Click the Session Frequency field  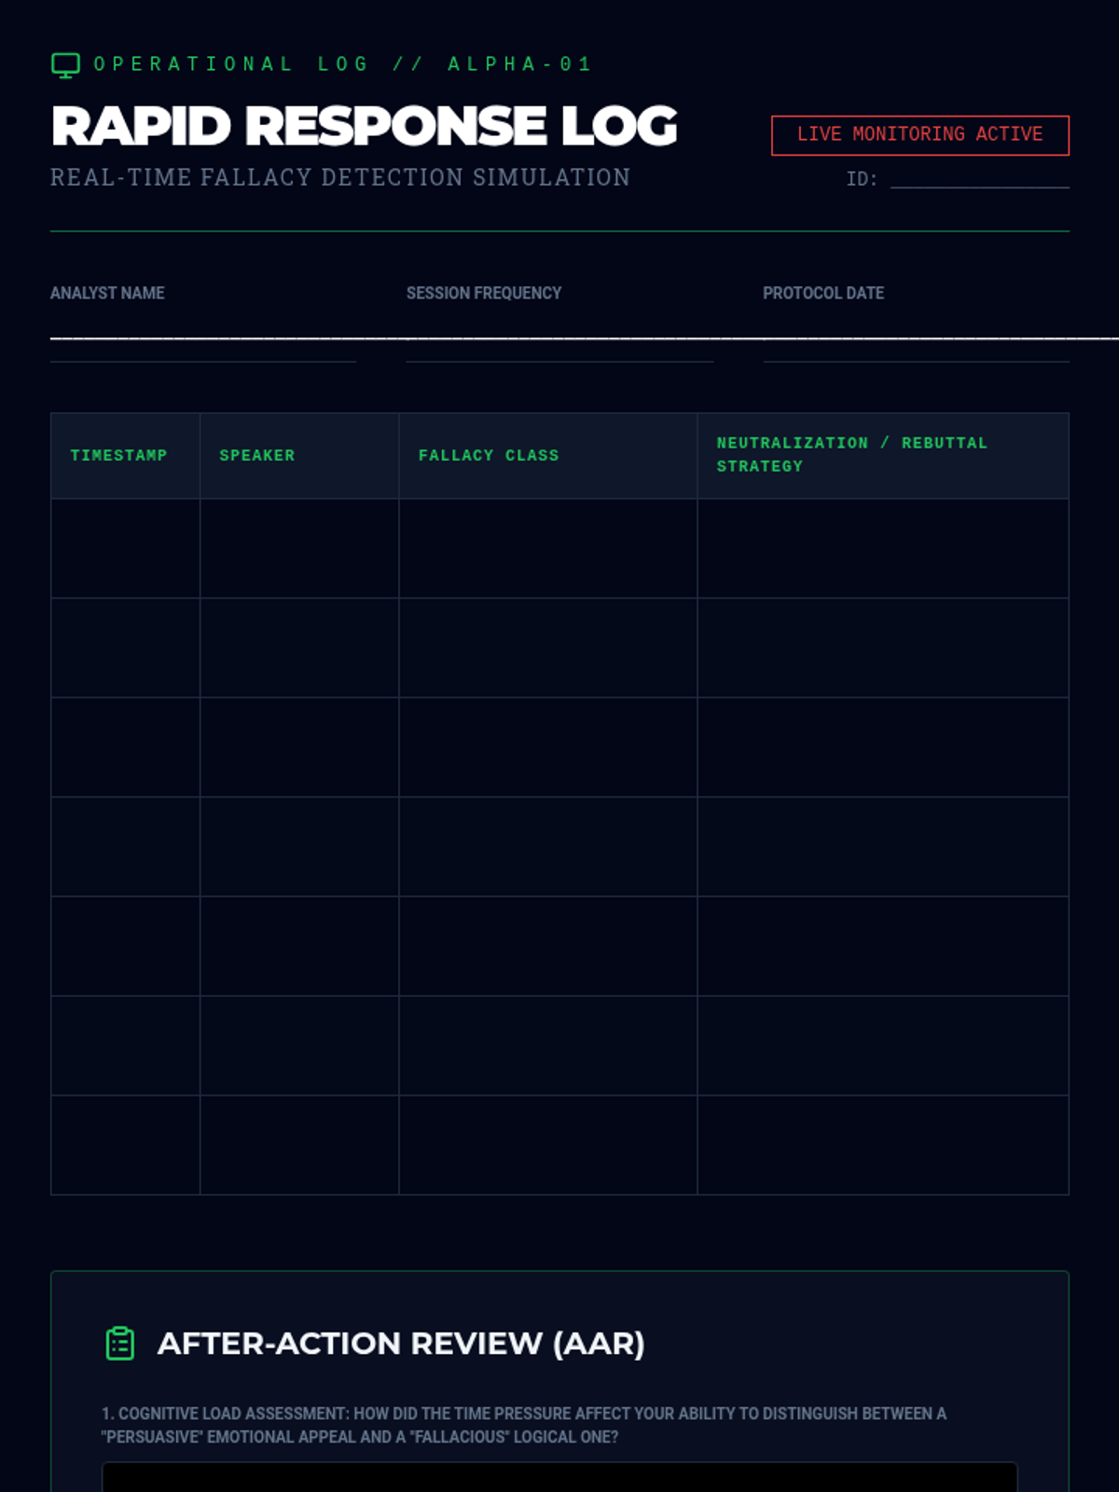click(559, 341)
